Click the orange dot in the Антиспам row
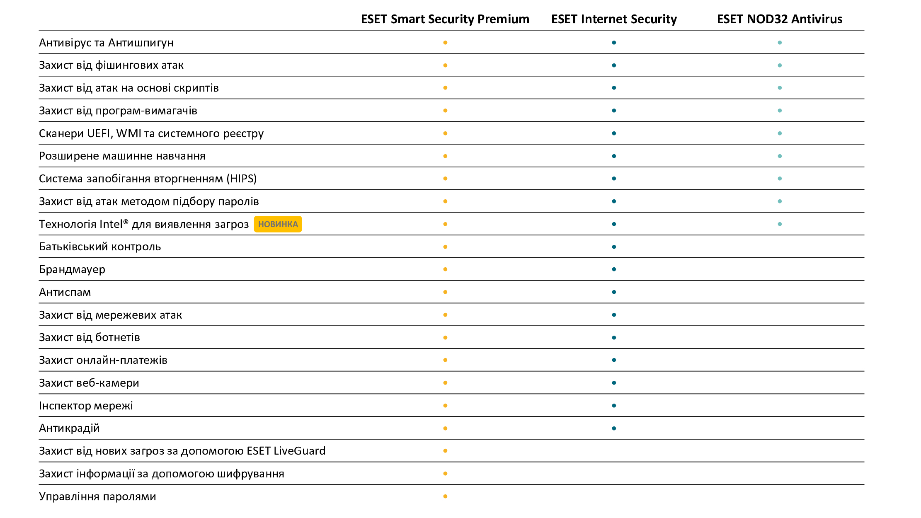Screen dimensions: 921x518 445,292
